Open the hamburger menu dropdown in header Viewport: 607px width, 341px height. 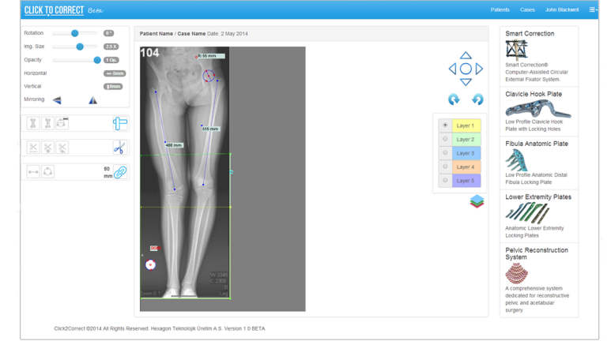tap(593, 9)
